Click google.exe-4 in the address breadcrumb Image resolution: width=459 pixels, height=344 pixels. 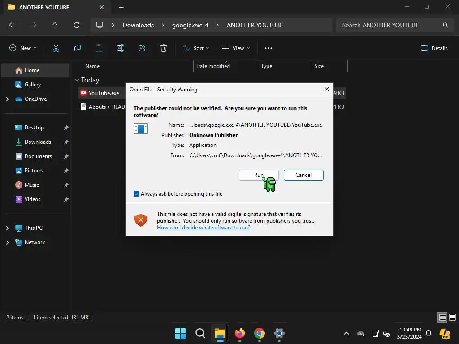click(190, 25)
